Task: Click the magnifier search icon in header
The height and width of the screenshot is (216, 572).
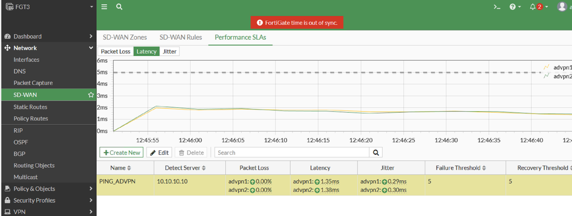Action: click(119, 7)
